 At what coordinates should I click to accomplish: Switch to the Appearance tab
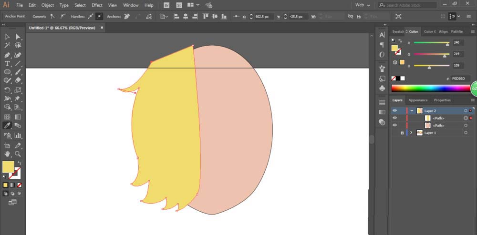[418, 100]
